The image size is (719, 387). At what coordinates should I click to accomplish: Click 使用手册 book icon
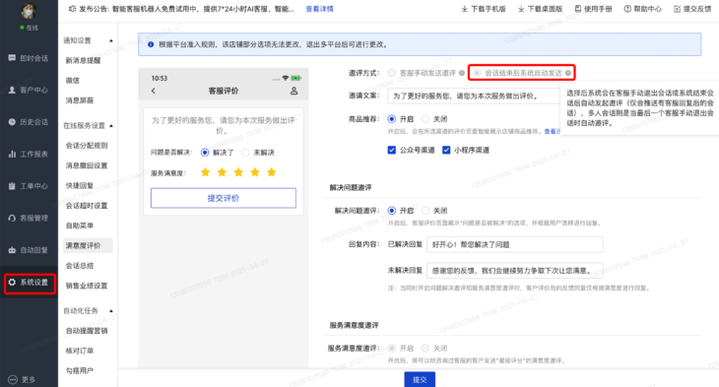click(x=578, y=9)
